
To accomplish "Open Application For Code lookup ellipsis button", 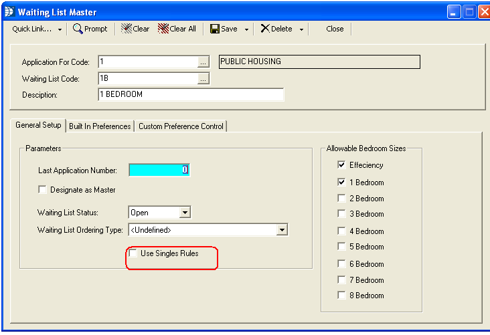I will coord(203,62).
